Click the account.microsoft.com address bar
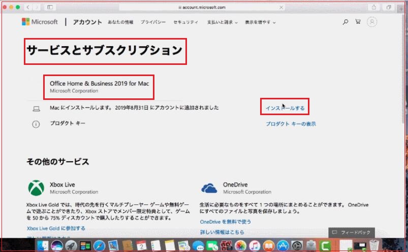 [x=202, y=7]
